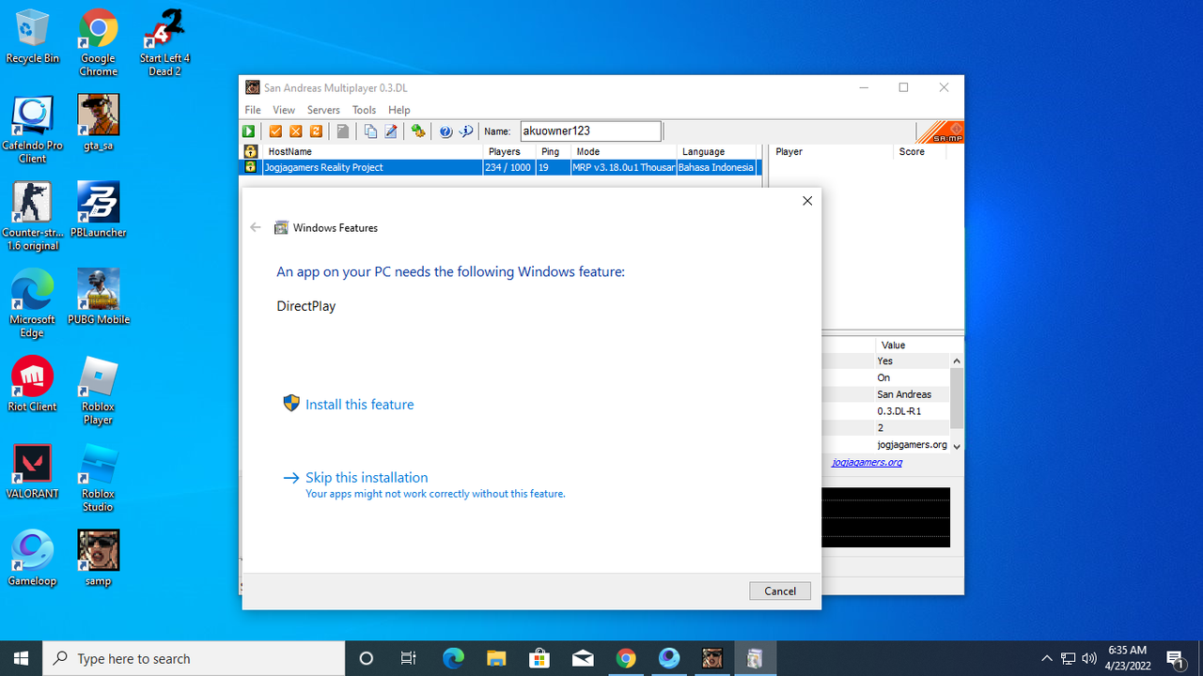Click the 0.3.DL-R1 value in properties list

tap(899, 411)
